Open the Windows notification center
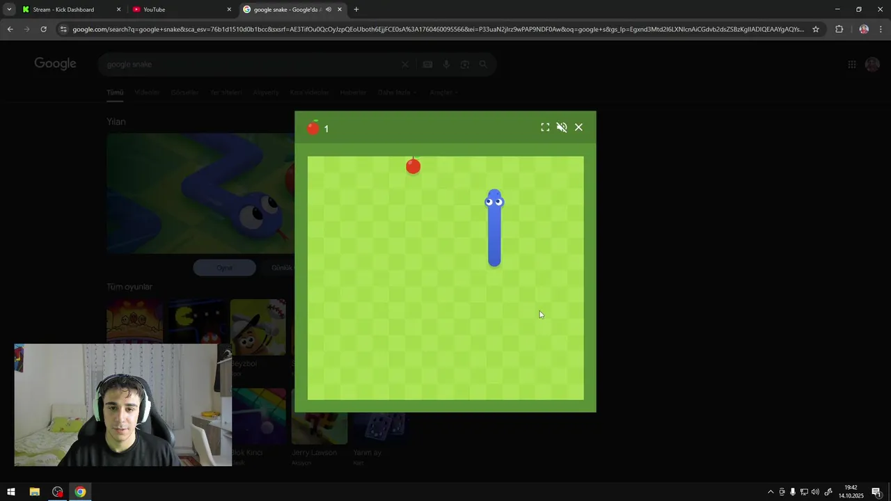Viewport: 891px width, 501px height. tap(876, 492)
